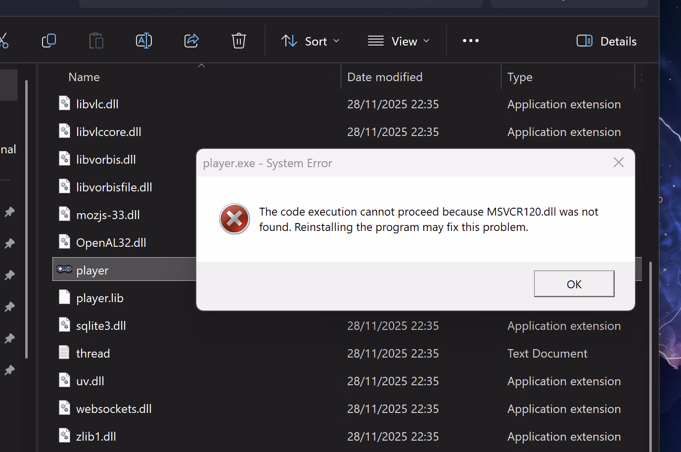
Task: Click the red error icon in dialog
Action: click(234, 219)
